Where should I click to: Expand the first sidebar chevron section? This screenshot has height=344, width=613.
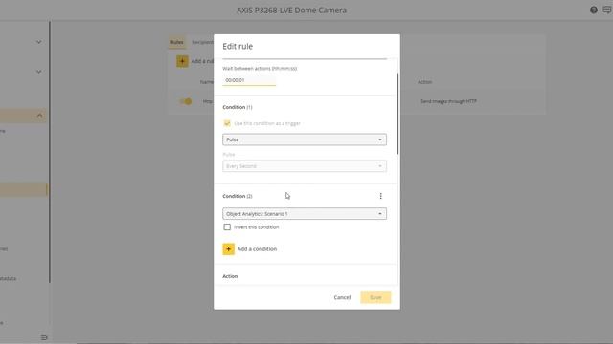pyautogui.click(x=38, y=42)
